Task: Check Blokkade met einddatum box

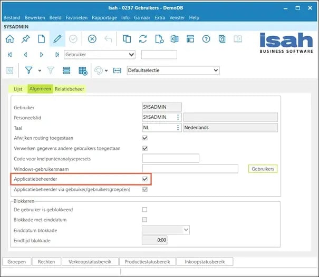Action: [144, 220]
